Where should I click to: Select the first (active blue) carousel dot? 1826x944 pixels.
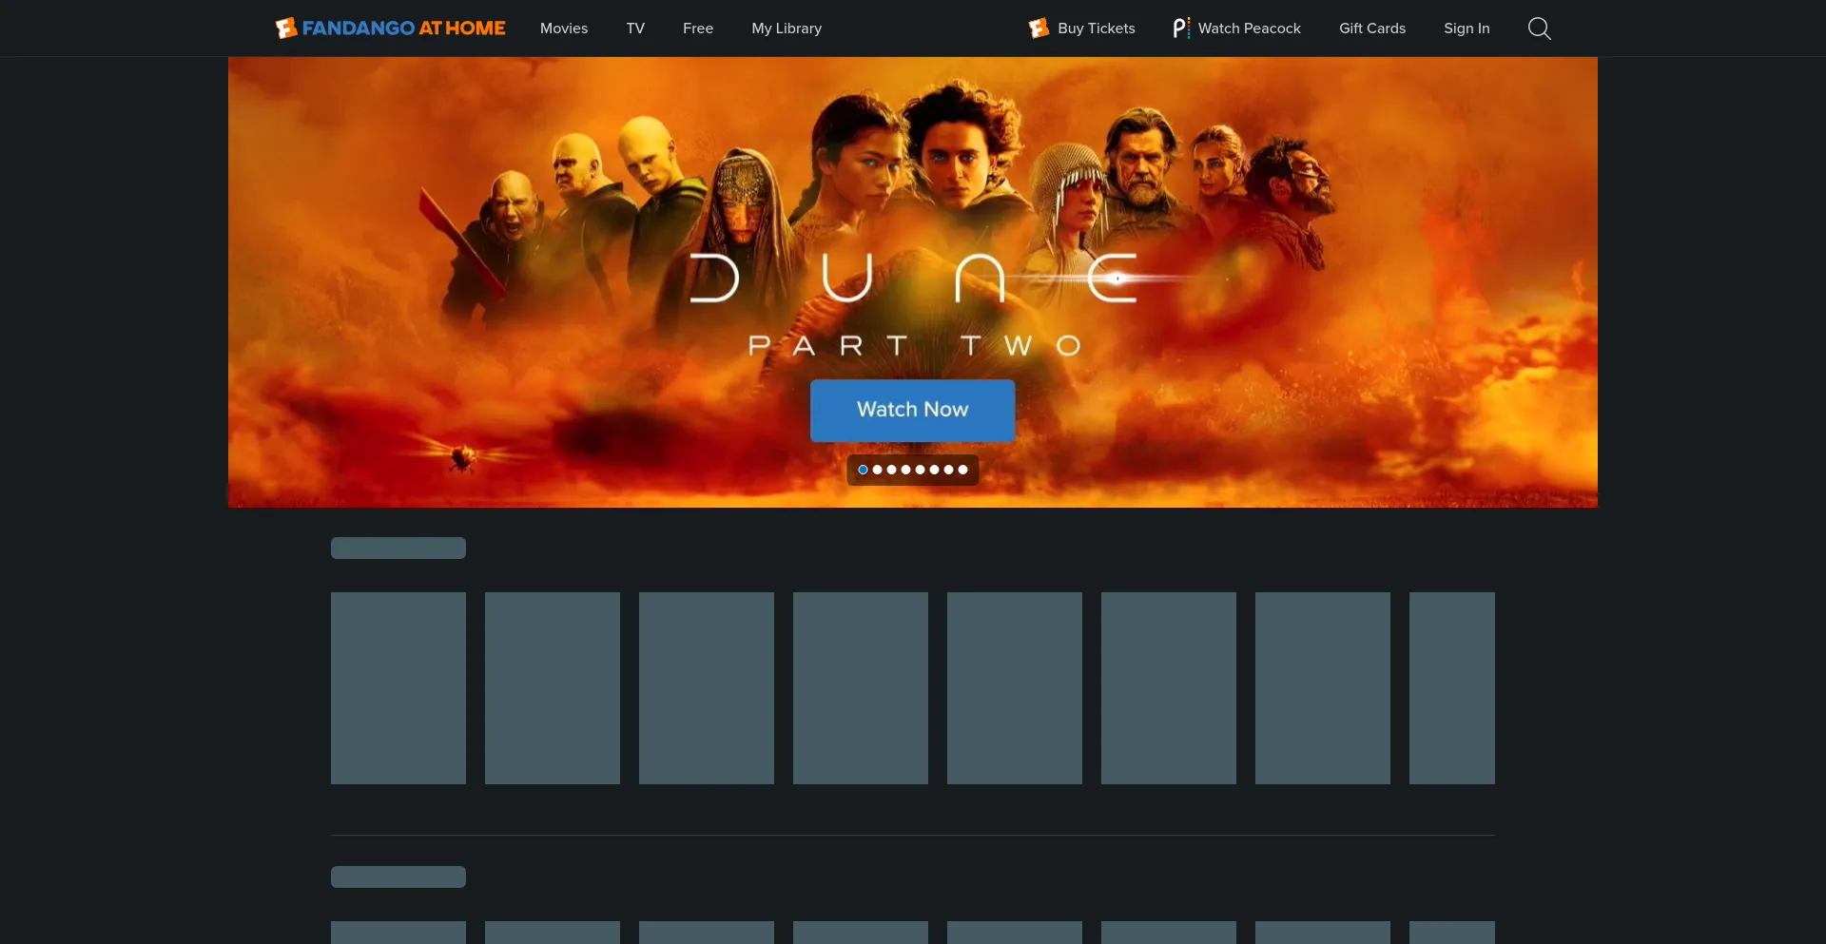pyautogui.click(x=863, y=470)
